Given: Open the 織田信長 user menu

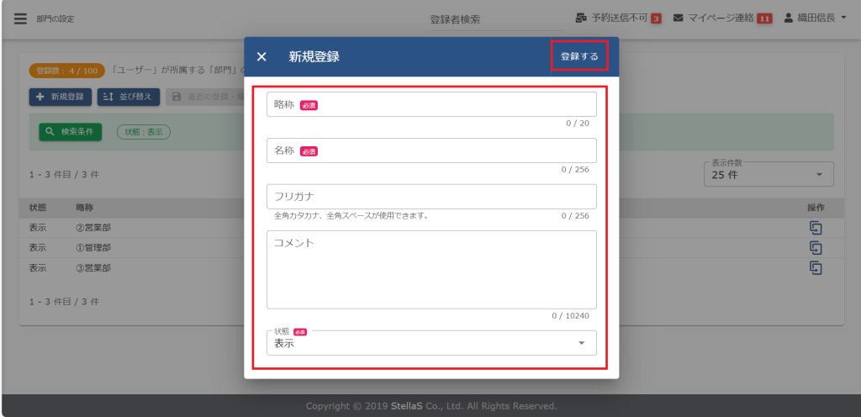Looking at the screenshot, I should click(814, 18).
